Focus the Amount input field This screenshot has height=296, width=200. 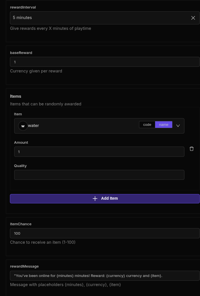point(99,152)
